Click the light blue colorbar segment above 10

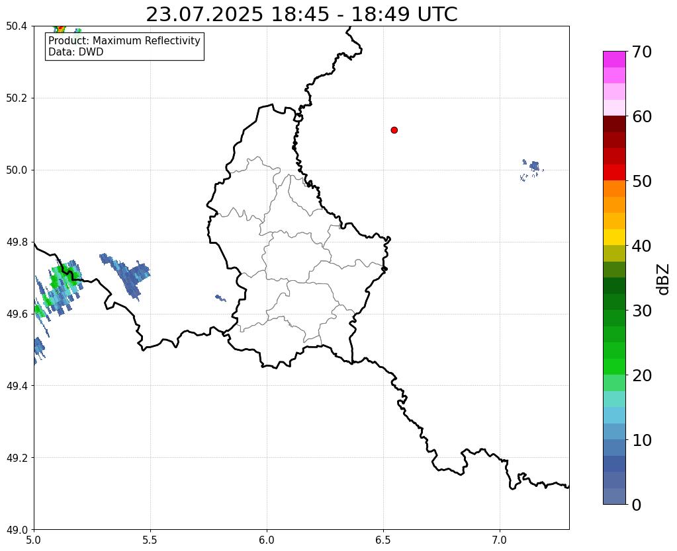(x=614, y=431)
